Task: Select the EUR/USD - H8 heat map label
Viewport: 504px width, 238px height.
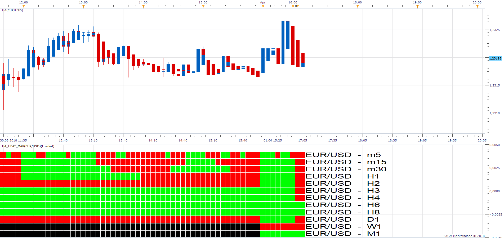Action: coord(343,212)
